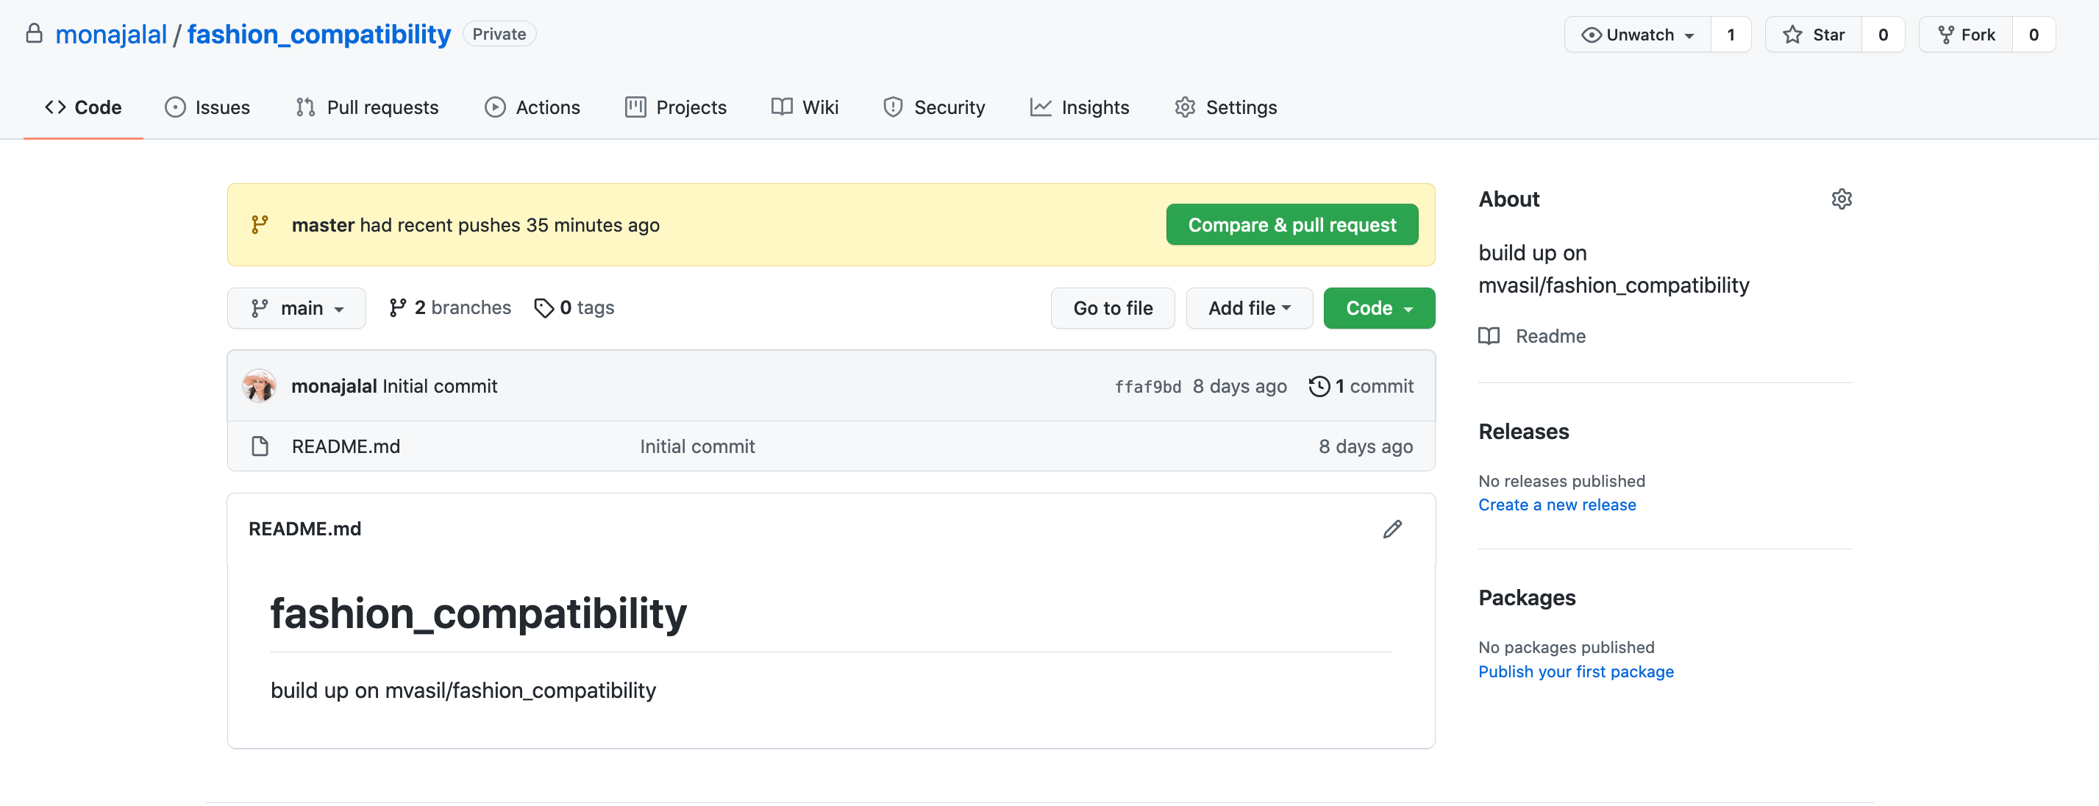Open the main branch selector dropdown
This screenshot has height=806, width=2099.
point(296,308)
